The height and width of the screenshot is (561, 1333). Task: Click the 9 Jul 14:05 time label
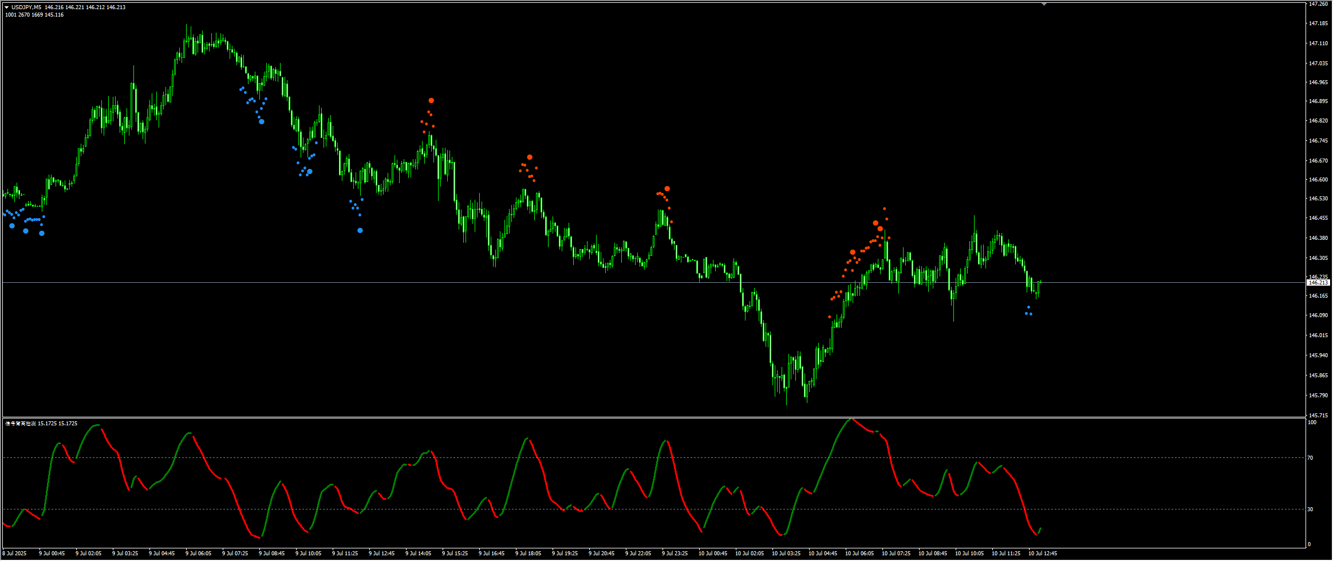coord(418,554)
